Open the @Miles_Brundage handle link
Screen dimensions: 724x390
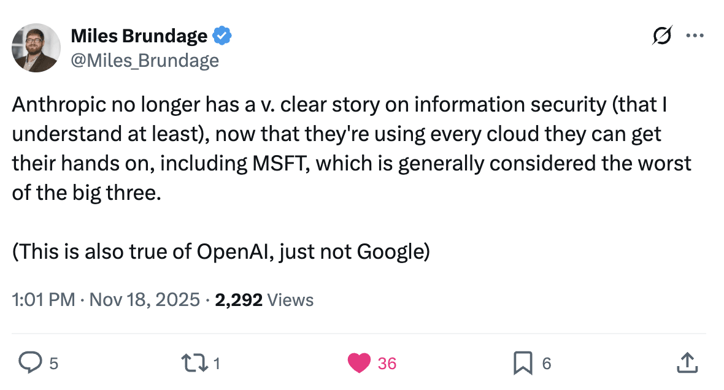pyautogui.click(x=145, y=60)
